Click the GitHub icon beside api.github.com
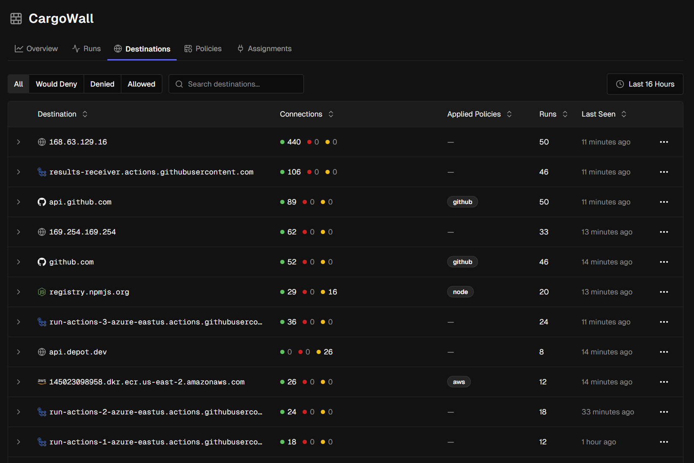The height and width of the screenshot is (463, 694). (41, 202)
